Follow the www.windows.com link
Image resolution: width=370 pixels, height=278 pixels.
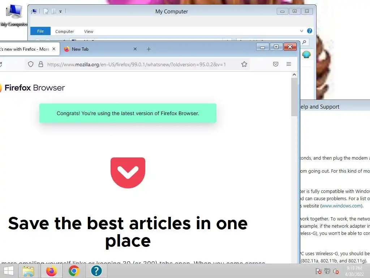click(x=341, y=206)
